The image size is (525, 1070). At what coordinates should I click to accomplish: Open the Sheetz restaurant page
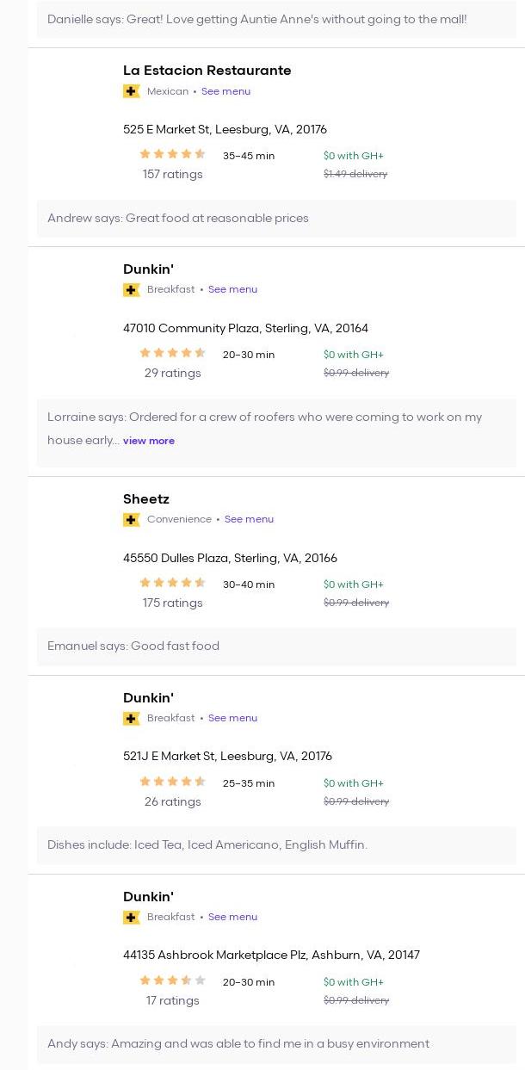[146, 499]
